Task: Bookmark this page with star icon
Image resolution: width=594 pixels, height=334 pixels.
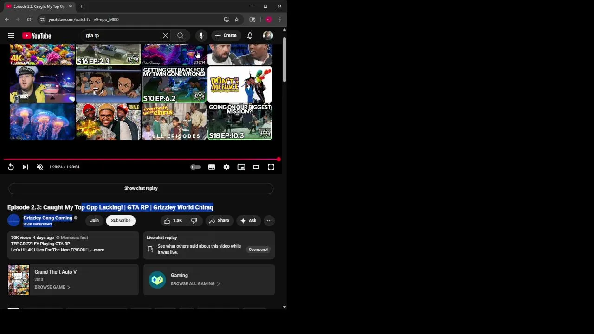Action: pyautogui.click(x=237, y=19)
